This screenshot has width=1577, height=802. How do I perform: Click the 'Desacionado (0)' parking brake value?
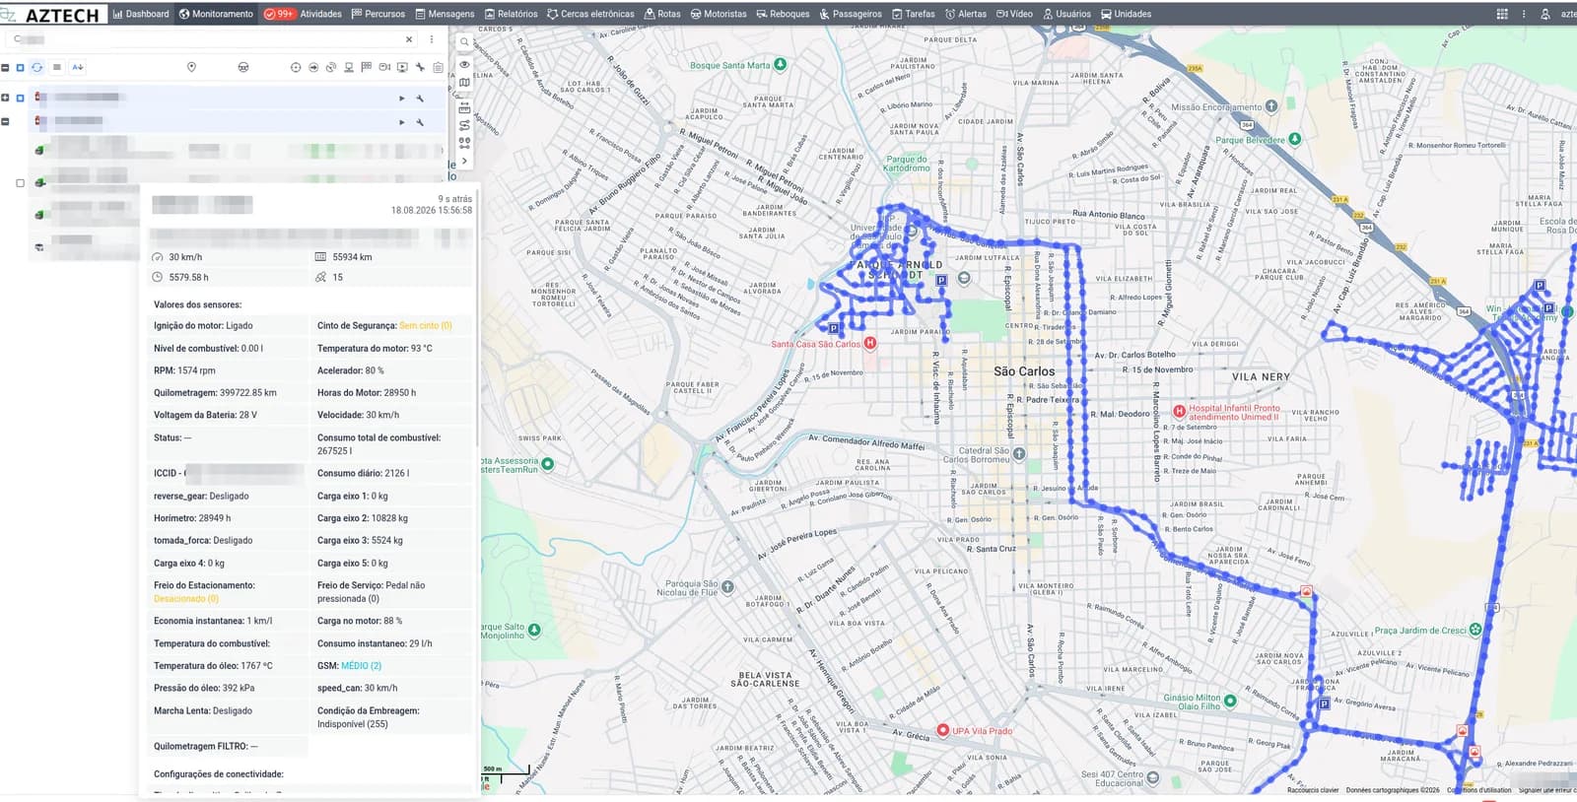tap(186, 599)
